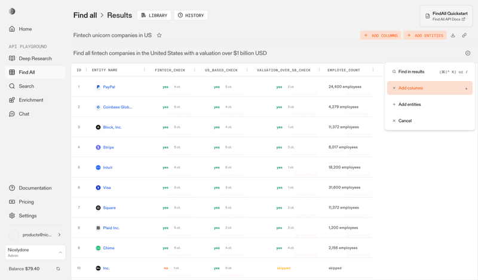Open Deep Research in sidebar

pos(35,58)
